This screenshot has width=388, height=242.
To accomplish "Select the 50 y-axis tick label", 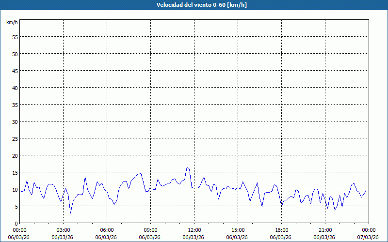I will pyautogui.click(x=15, y=54).
